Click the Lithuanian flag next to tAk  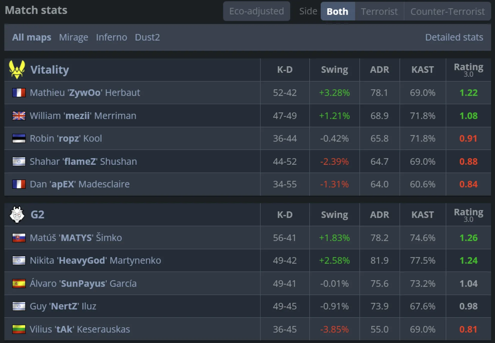coord(19,329)
